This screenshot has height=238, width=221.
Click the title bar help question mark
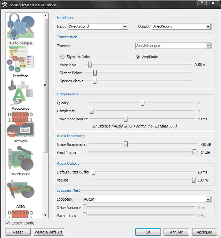(202, 3)
